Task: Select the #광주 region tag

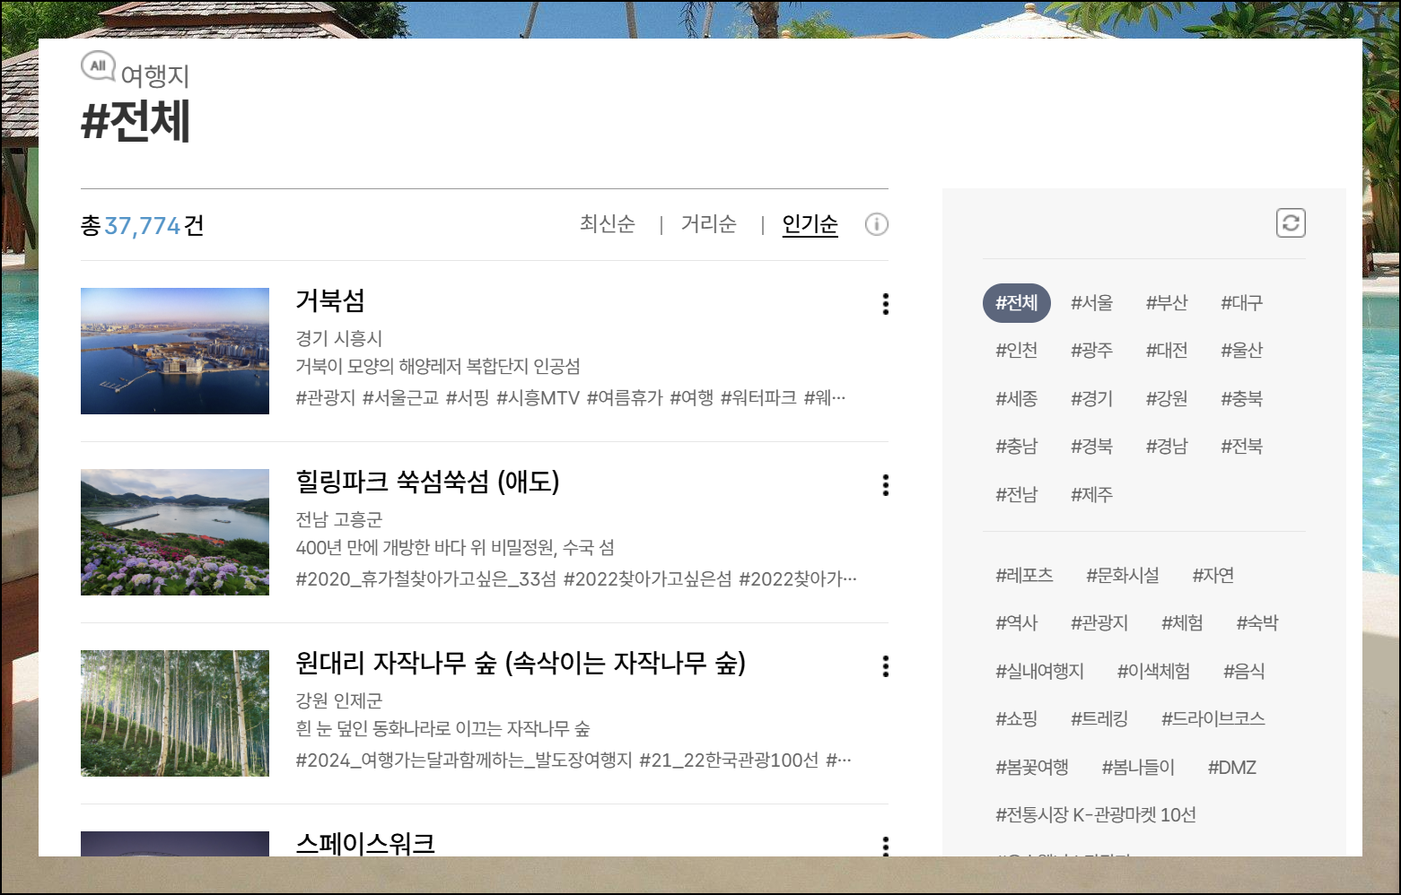Action: coord(1092,351)
